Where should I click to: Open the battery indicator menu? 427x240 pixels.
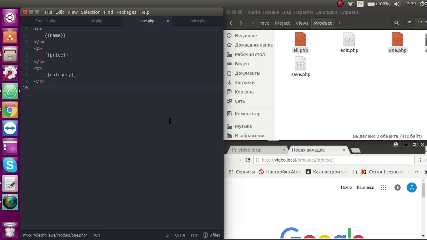379,4
